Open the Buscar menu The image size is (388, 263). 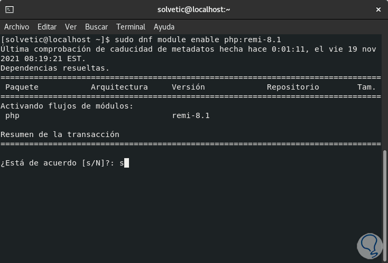click(96, 27)
